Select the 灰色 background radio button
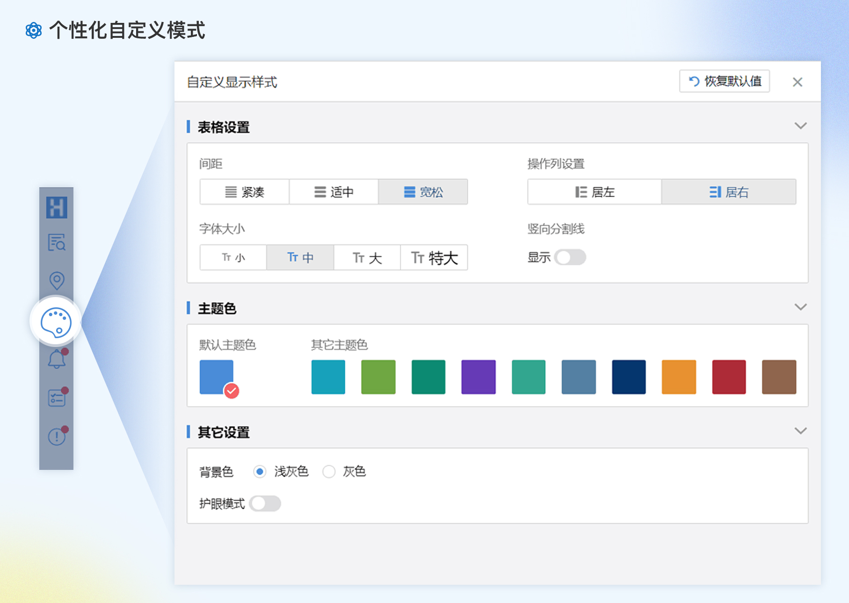Image resolution: width=849 pixels, height=603 pixels. 329,472
